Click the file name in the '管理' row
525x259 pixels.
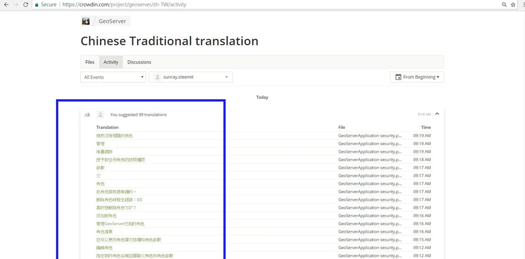click(x=370, y=144)
